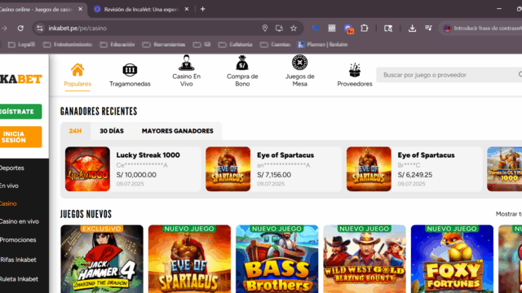Select the 24H winners tab
522x293 pixels.
[75, 131]
